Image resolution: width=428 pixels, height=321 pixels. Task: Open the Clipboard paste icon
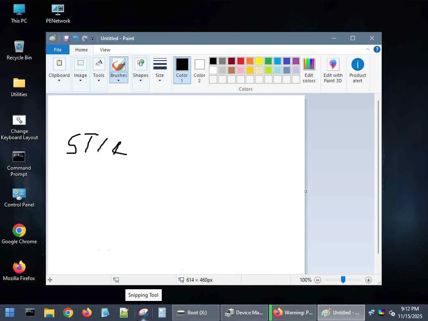tap(59, 64)
